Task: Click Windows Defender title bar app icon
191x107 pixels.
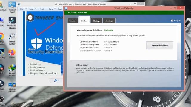Action: 66,8
